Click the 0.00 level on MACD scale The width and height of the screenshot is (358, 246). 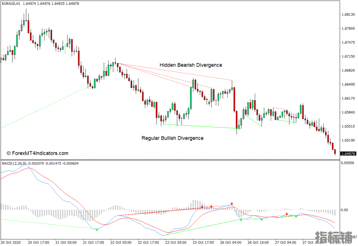click(345, 210)
